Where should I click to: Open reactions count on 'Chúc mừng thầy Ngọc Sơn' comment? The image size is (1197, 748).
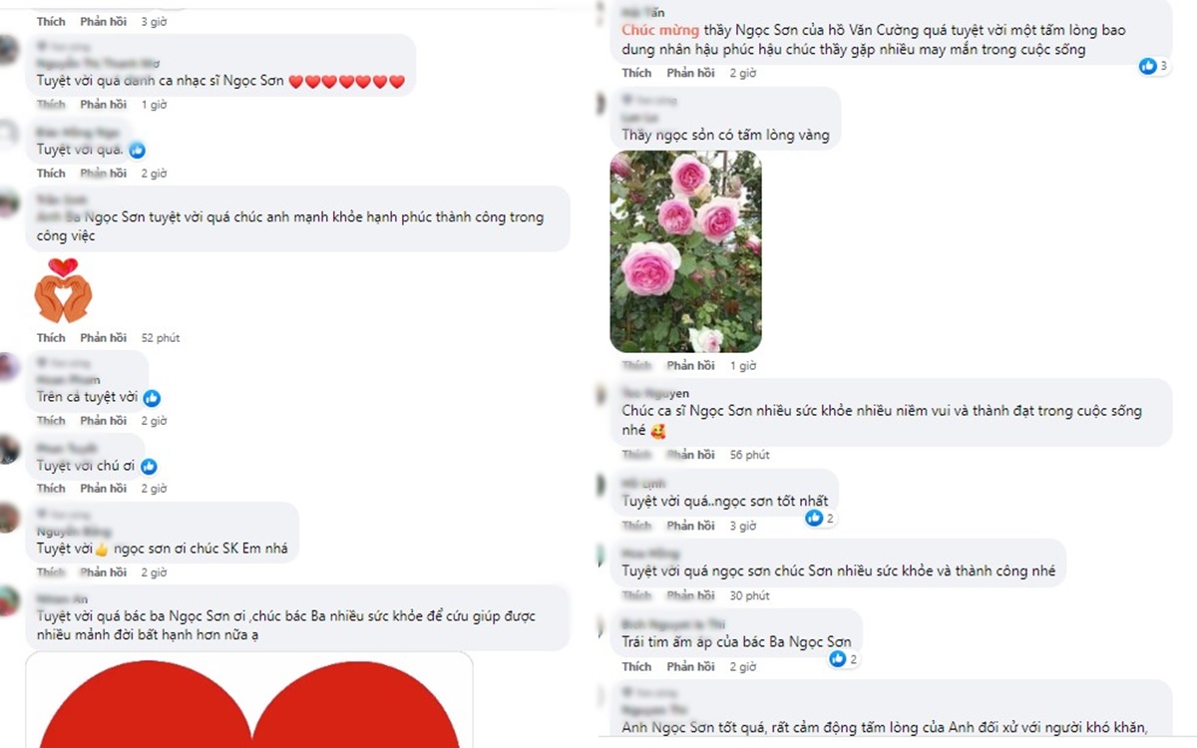point(1153,66)
